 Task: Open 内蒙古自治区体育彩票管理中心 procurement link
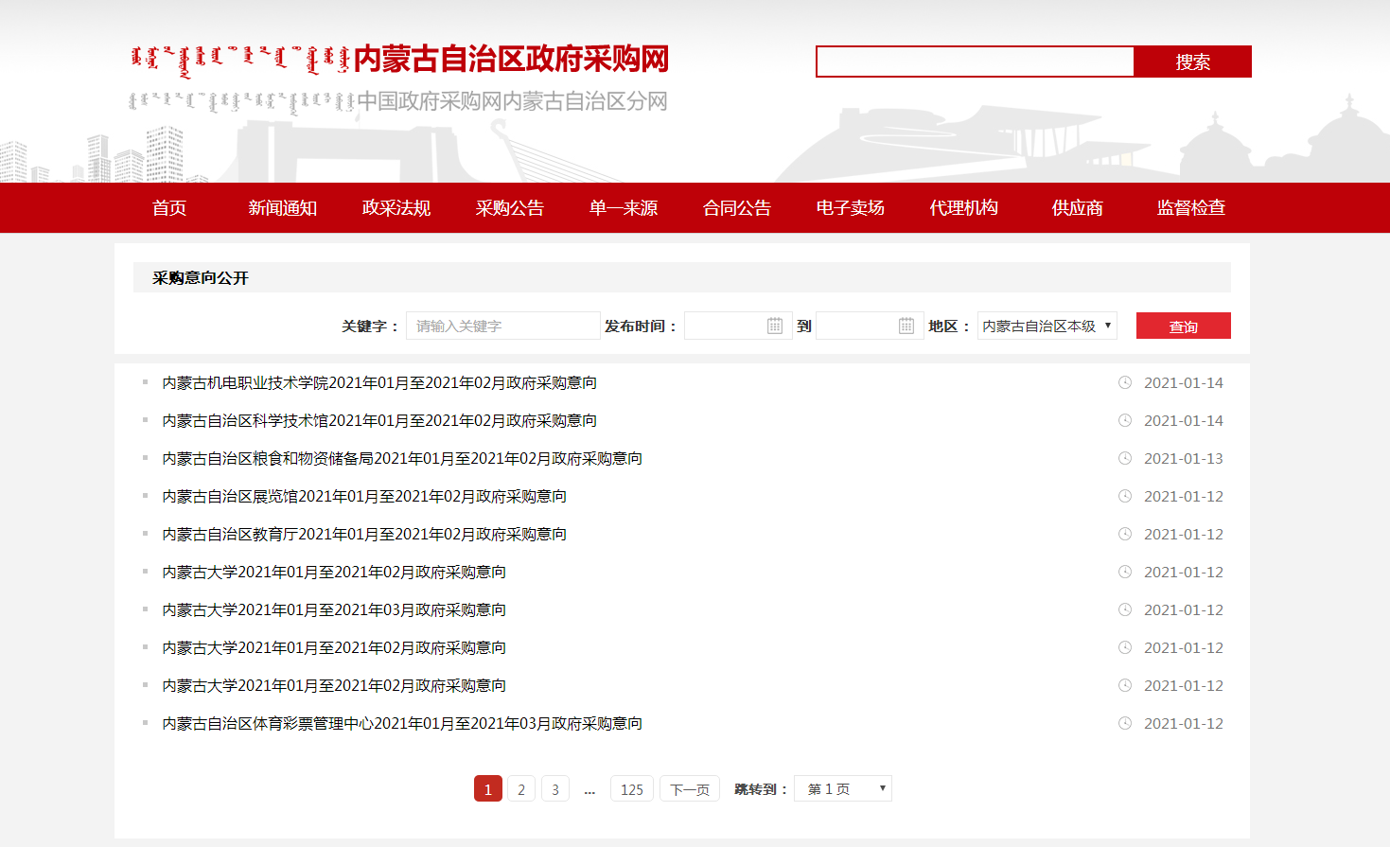click(x=402, y=724)
